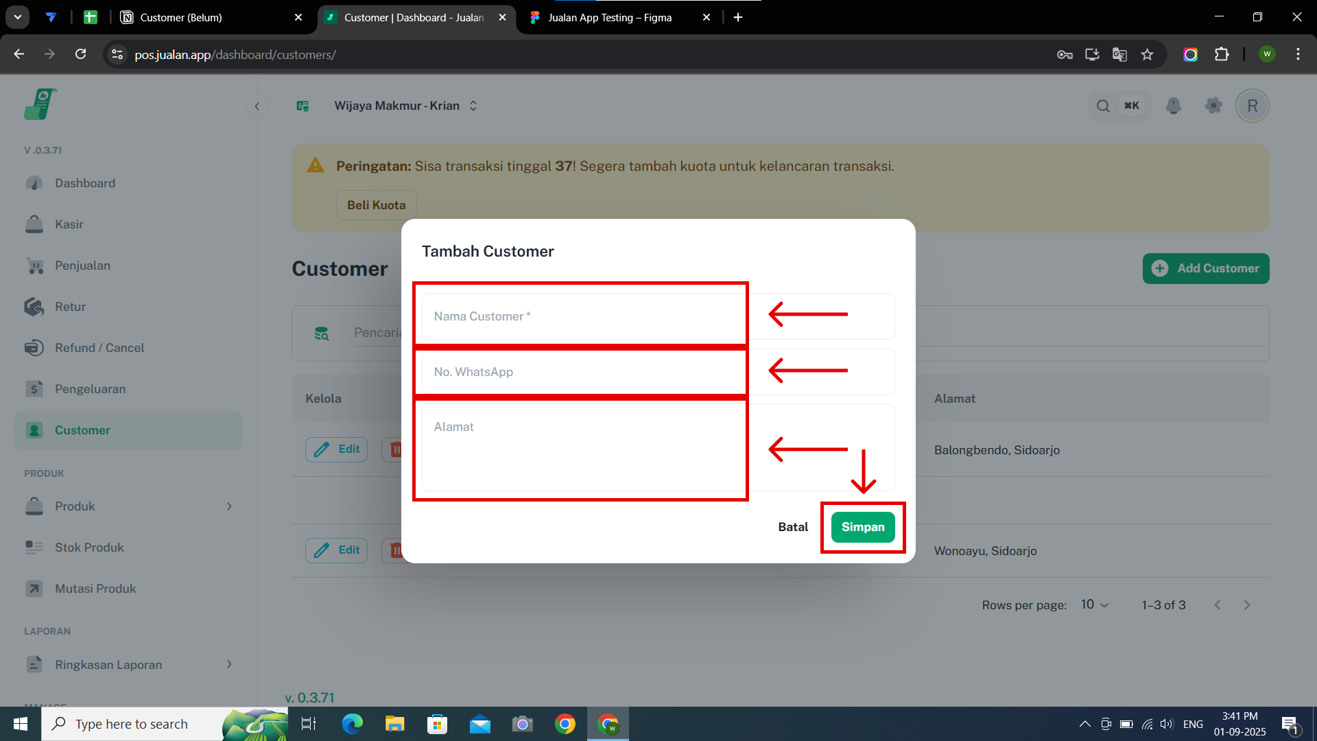
Task: Click user avatar R icon
Action: tap(1252, 106)
